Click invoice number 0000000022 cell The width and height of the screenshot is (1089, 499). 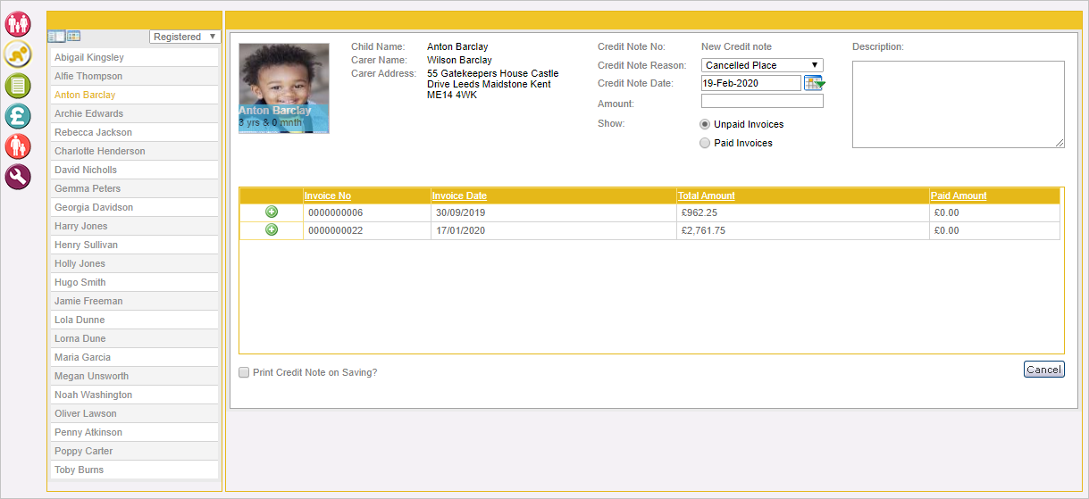[x=366, y=230]
